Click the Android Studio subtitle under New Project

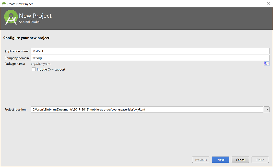coord(29,22)
